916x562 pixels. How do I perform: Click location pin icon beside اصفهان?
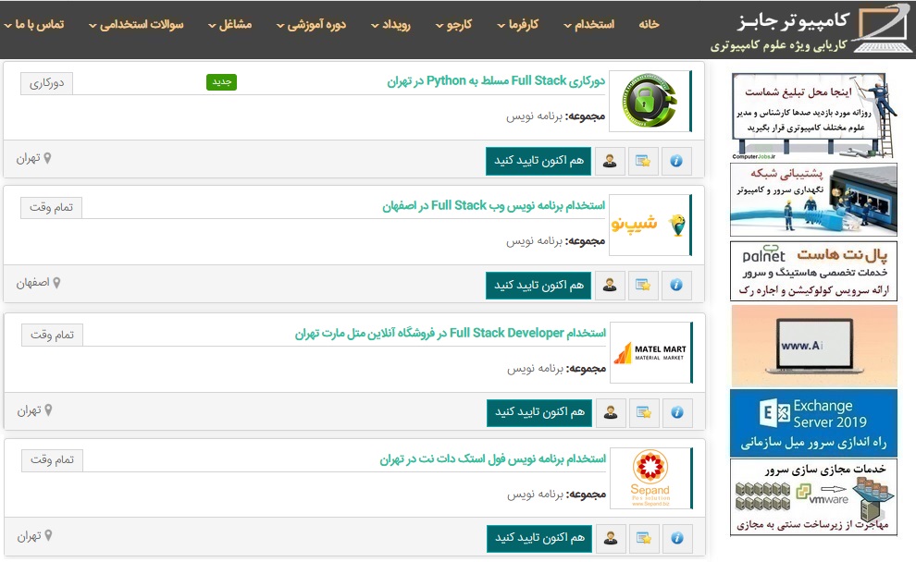(56, 283)
